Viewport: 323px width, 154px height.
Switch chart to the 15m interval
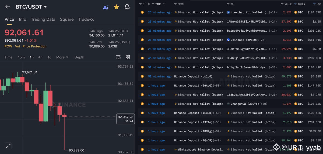click(21, 57)
